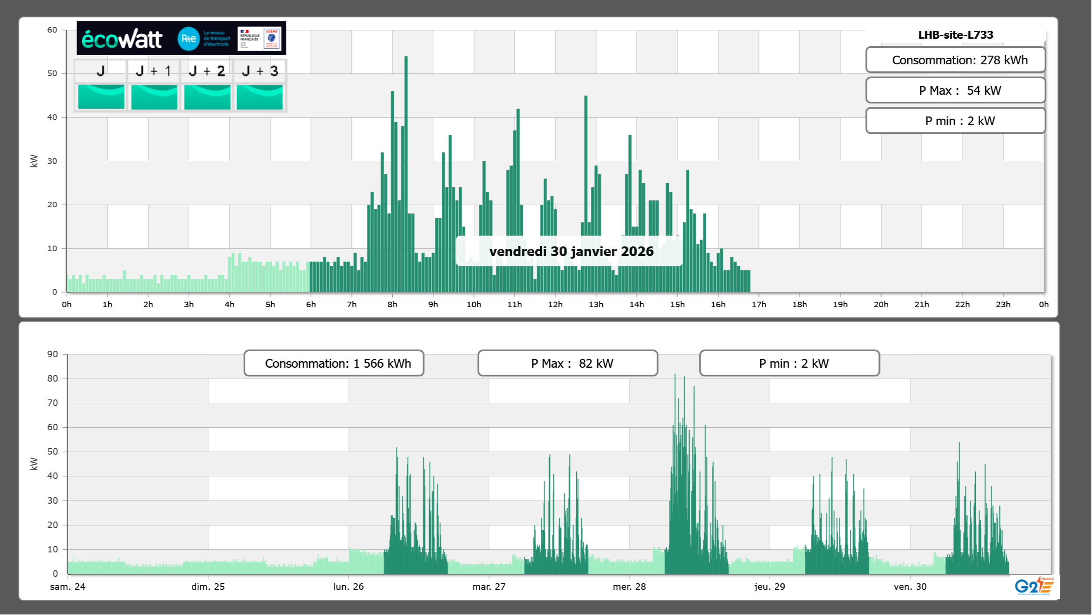1092x615 pixels.
Task: Click the vendredi 30 janvier 2026 date label
Action: pos(571,251)
